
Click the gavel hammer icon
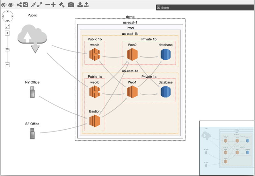point(62,4)
